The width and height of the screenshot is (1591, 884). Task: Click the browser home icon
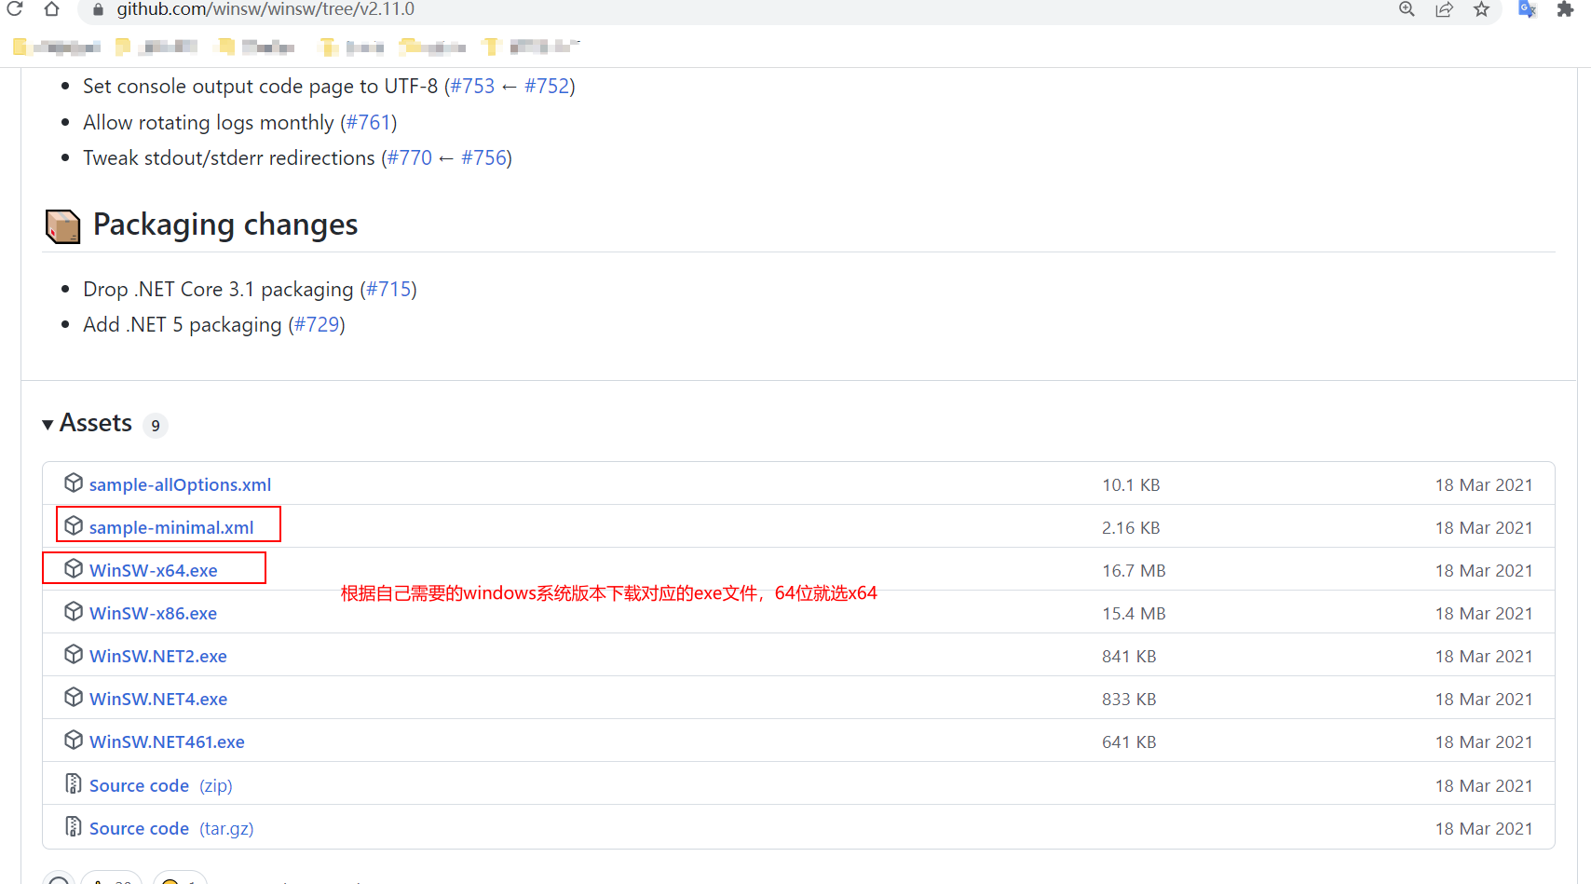(x=51, y=9)
